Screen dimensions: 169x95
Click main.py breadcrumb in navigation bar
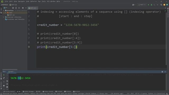(x=13, y=5)
